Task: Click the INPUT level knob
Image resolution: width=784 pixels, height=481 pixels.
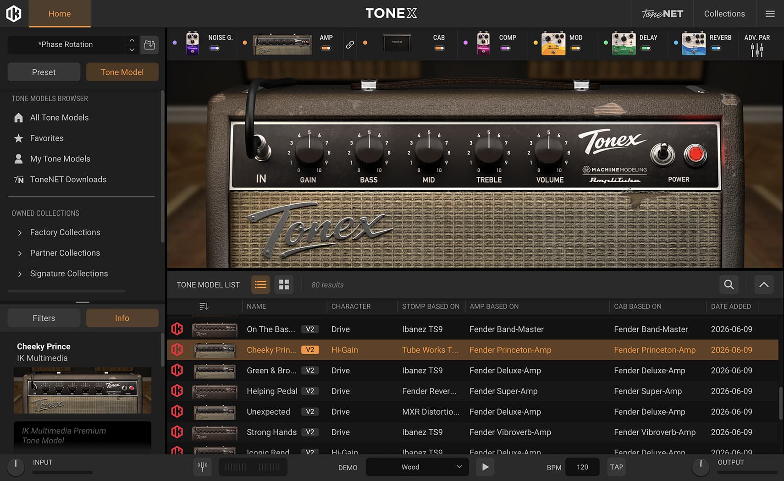Action: (16, 467)
